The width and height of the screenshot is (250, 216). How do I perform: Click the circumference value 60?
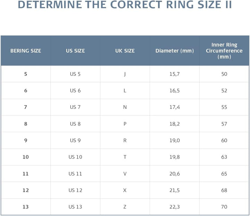(x=224, y=141)
